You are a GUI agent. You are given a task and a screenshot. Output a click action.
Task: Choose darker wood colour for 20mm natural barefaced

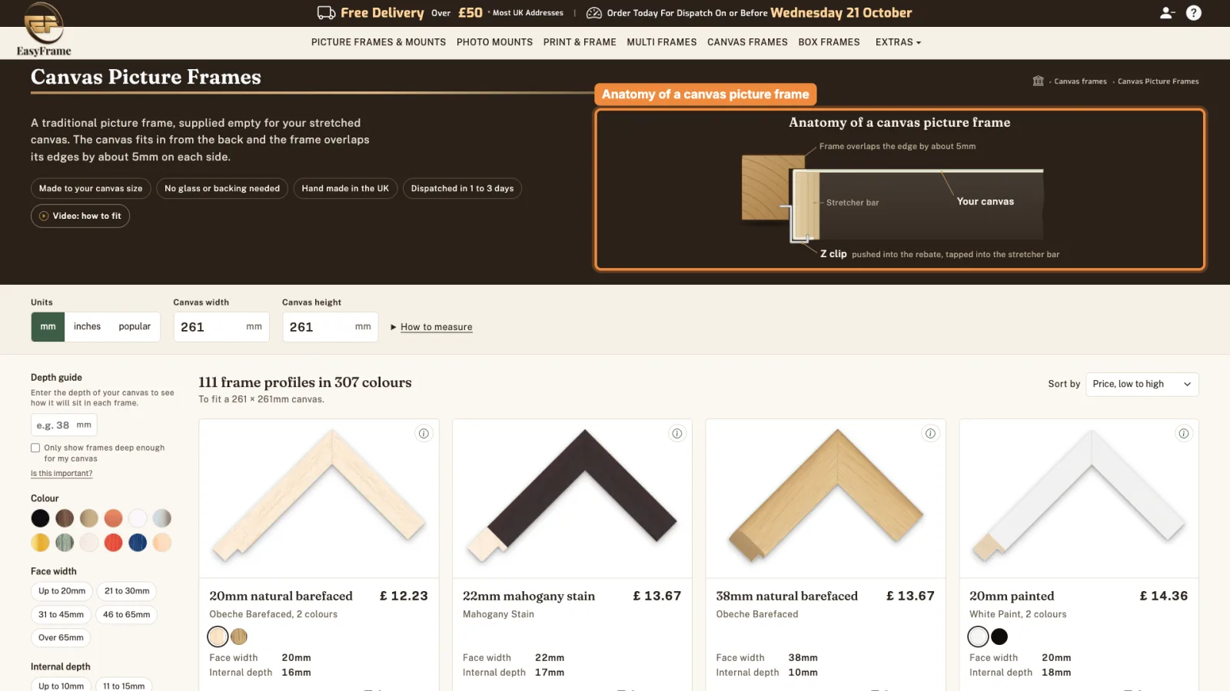coord(239,636)
